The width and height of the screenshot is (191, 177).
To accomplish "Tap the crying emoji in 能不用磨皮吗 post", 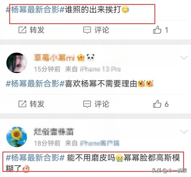I will 119,158.
